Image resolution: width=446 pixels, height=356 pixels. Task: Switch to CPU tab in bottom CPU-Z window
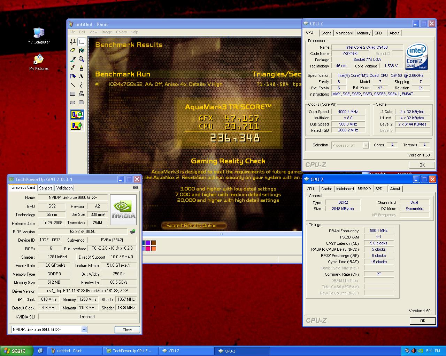coord(310,189)
